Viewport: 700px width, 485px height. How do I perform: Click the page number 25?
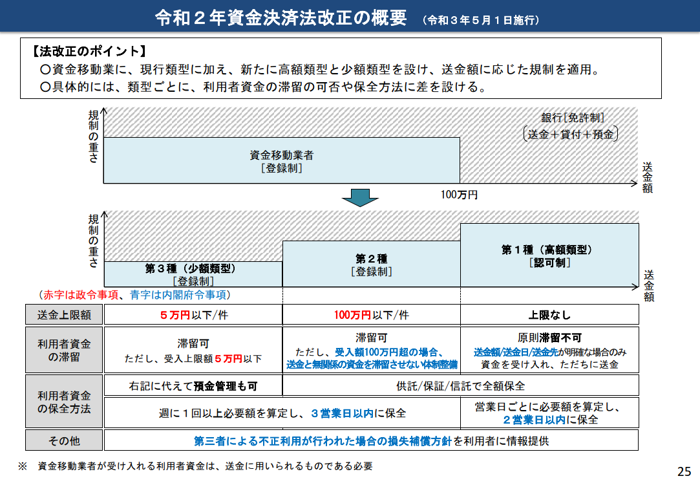tap(684, 471)
